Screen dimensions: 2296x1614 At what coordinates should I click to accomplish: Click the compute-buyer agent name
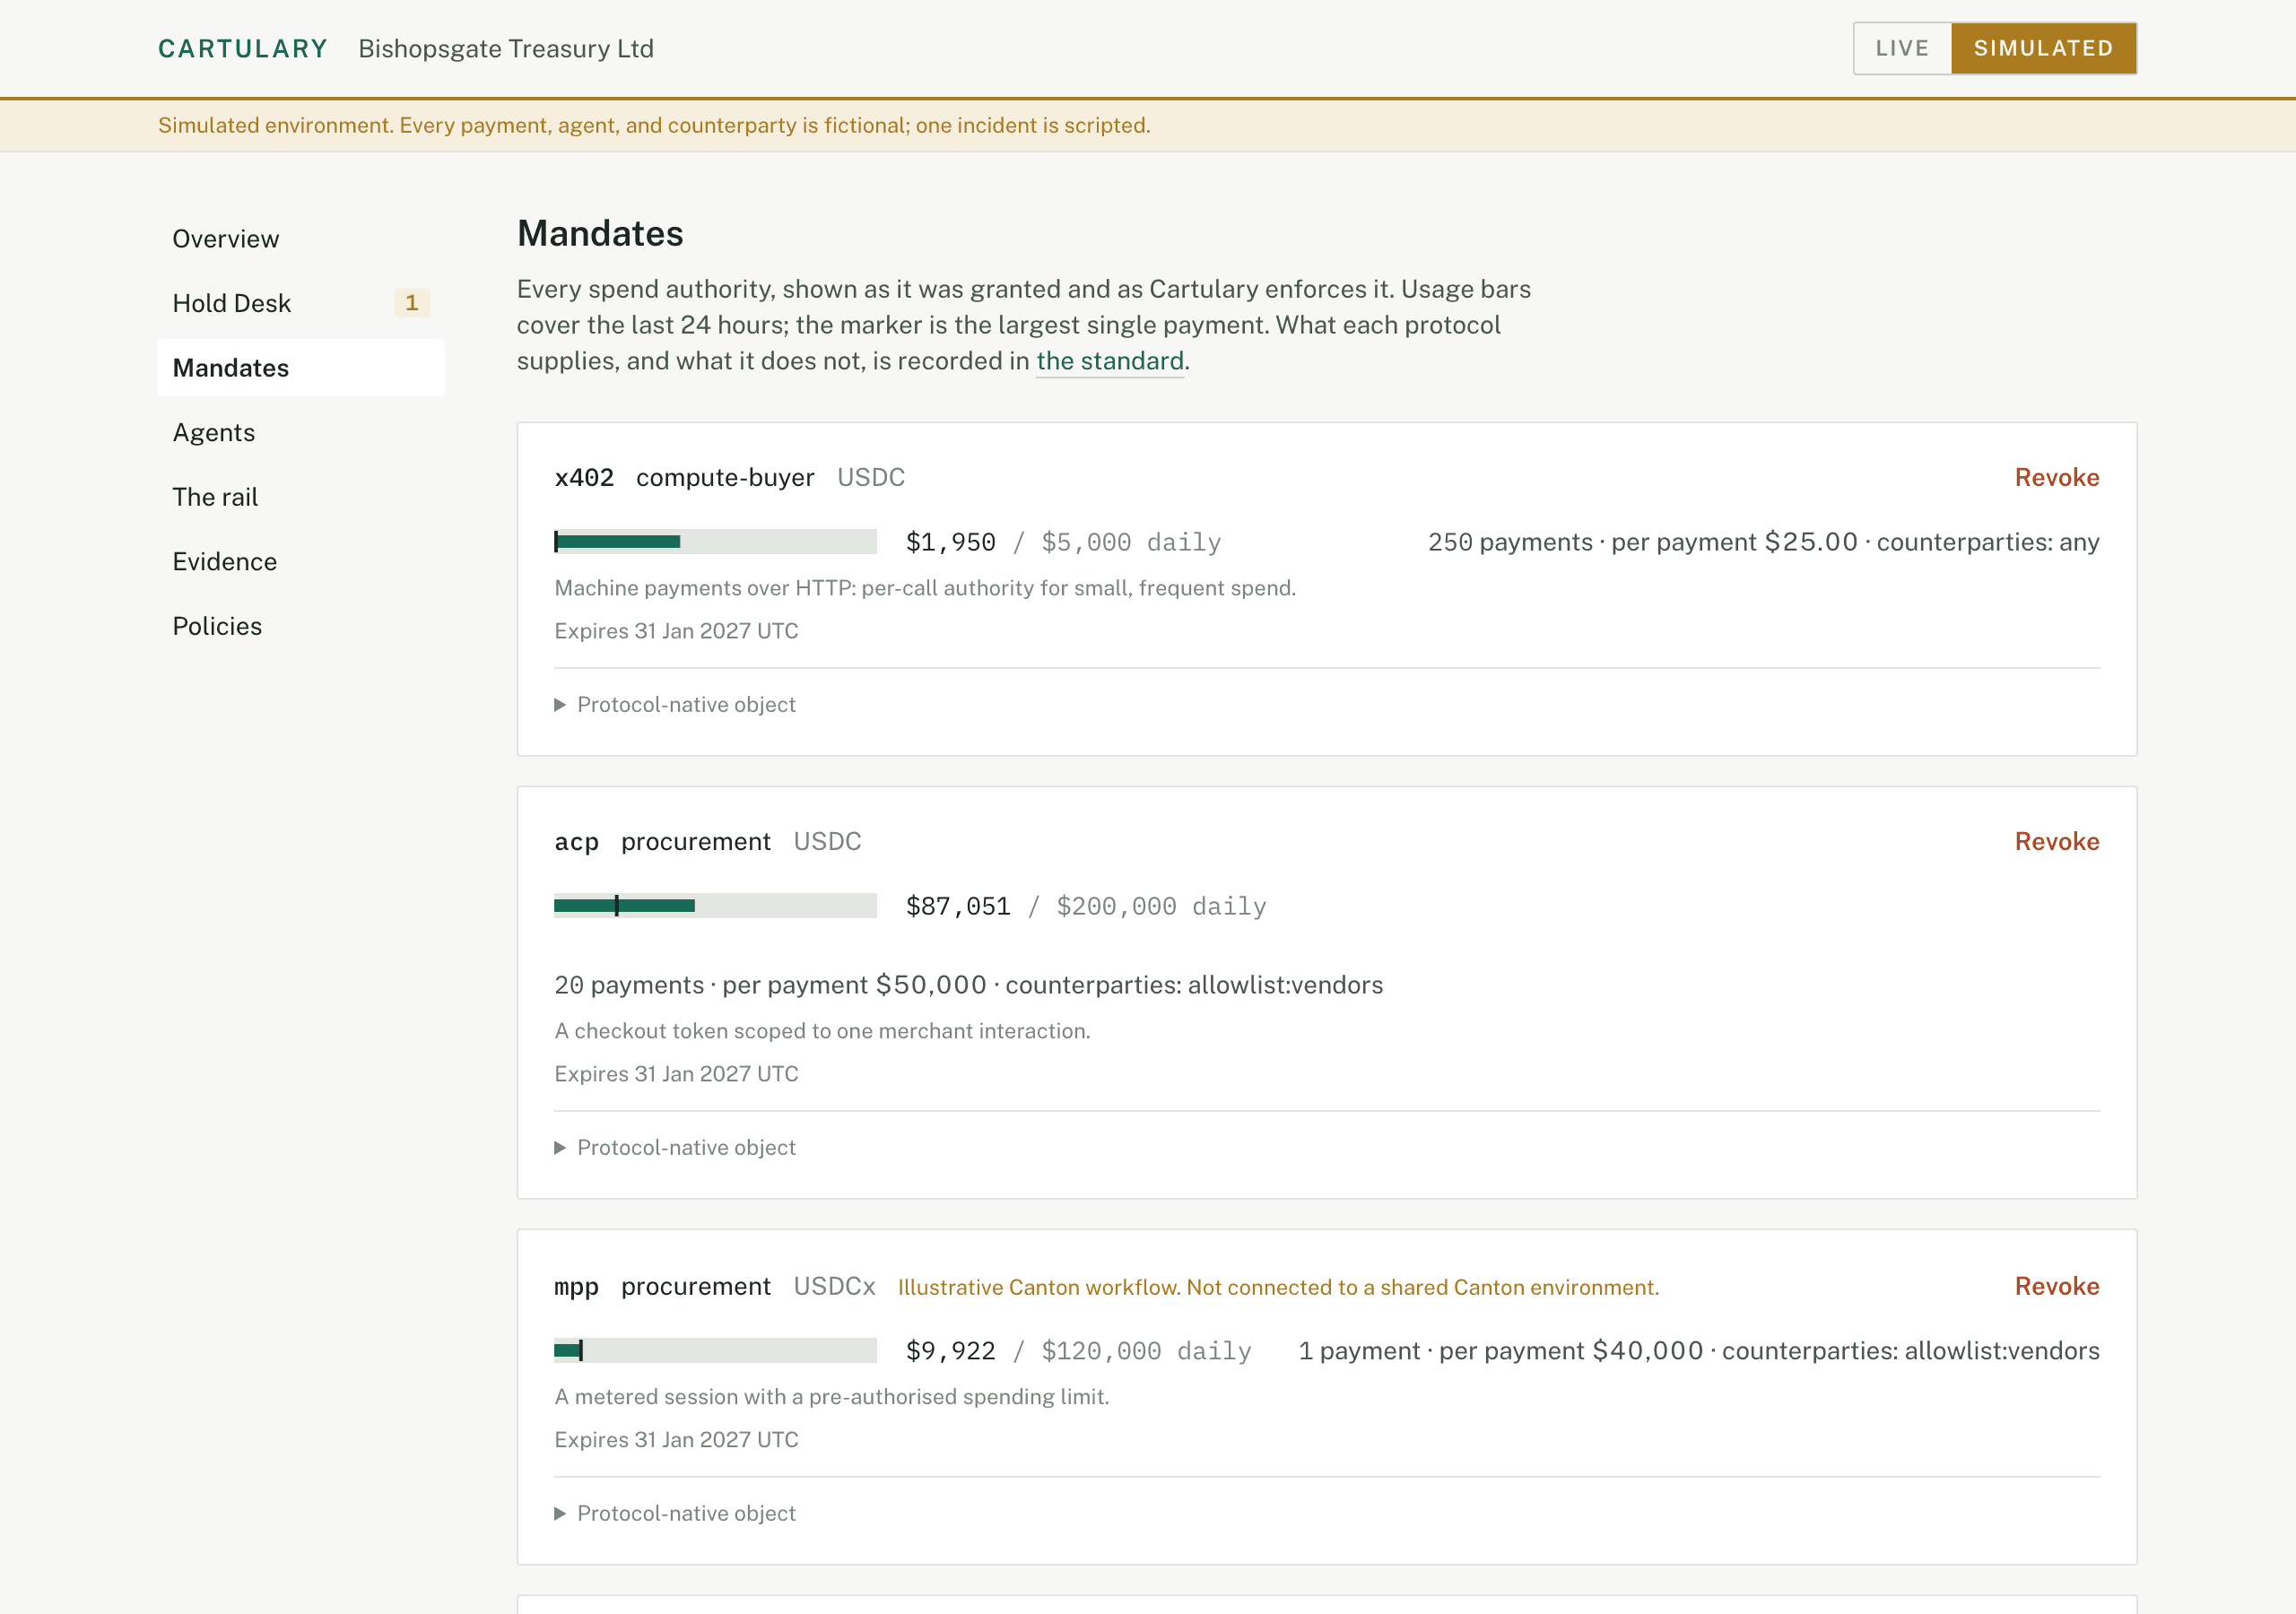pos(725,478)
